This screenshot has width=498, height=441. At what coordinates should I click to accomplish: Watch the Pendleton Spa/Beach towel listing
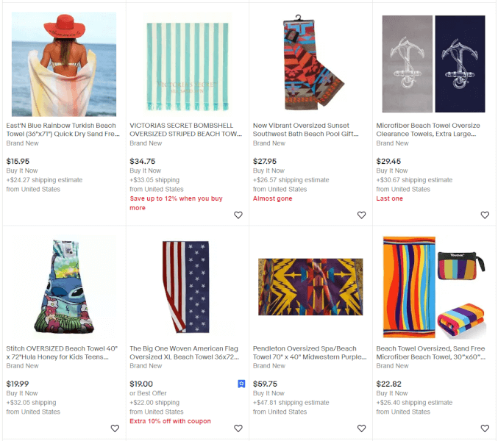tap(361, 429)
